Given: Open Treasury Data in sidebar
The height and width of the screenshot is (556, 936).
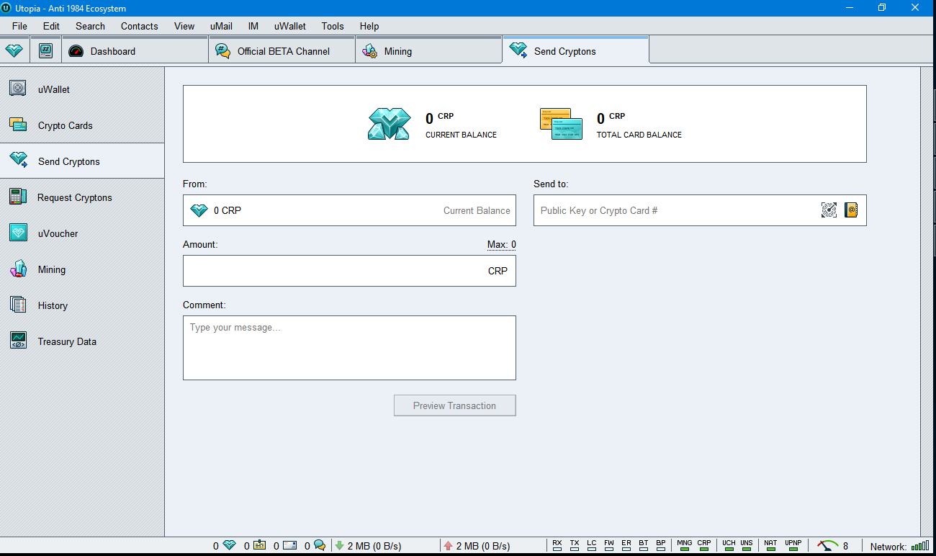Looking at the screenshot, I should [x=66, y=341].
